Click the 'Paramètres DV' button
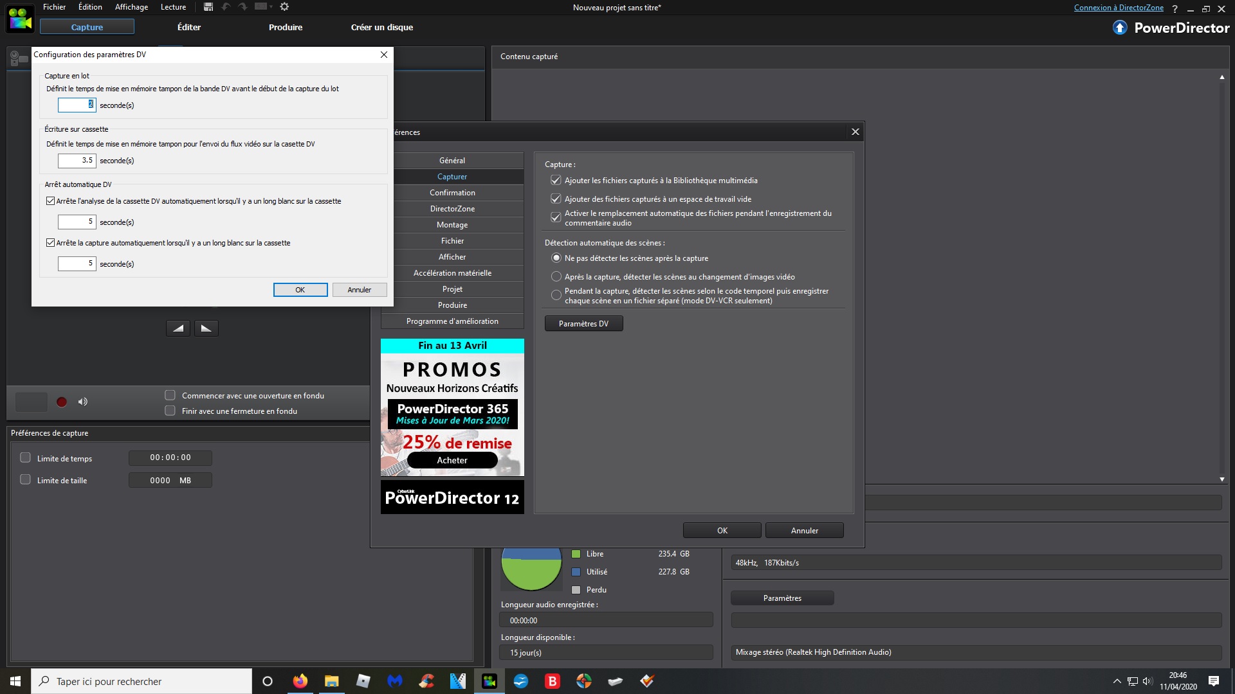The width and height of the screenshot is (1235, 694). click(x=583, y=324)
